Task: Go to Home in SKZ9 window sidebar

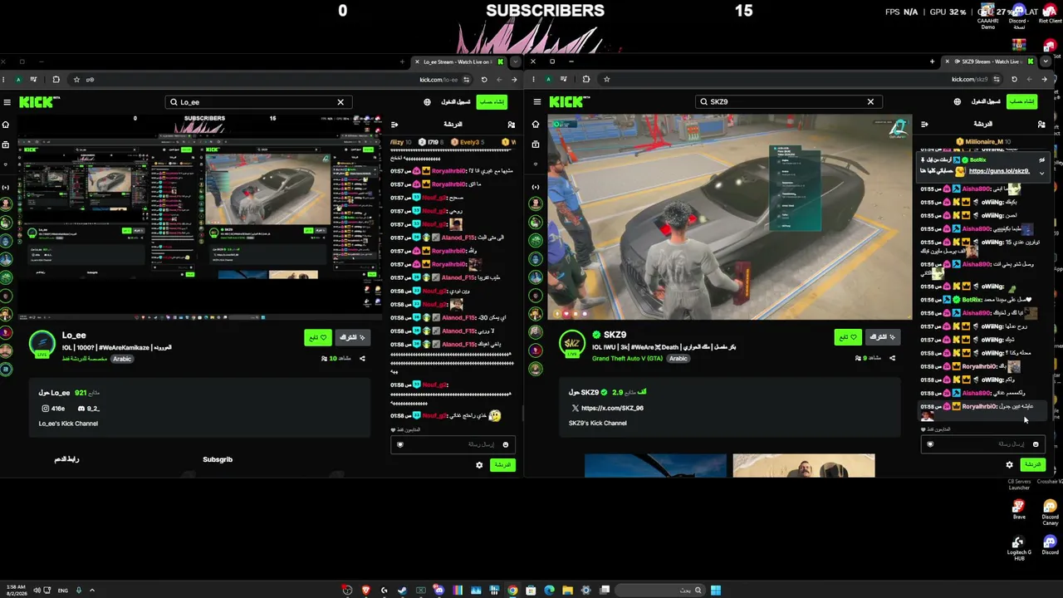Action: coord(536,125)
